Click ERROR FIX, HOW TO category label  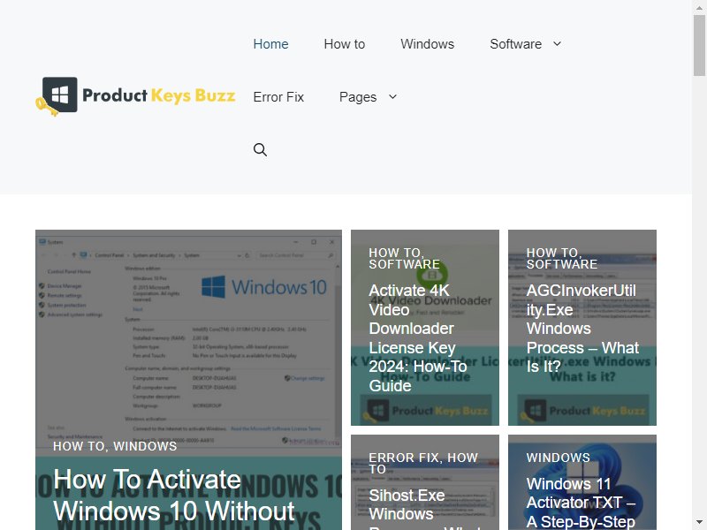(x=423, y=463)
